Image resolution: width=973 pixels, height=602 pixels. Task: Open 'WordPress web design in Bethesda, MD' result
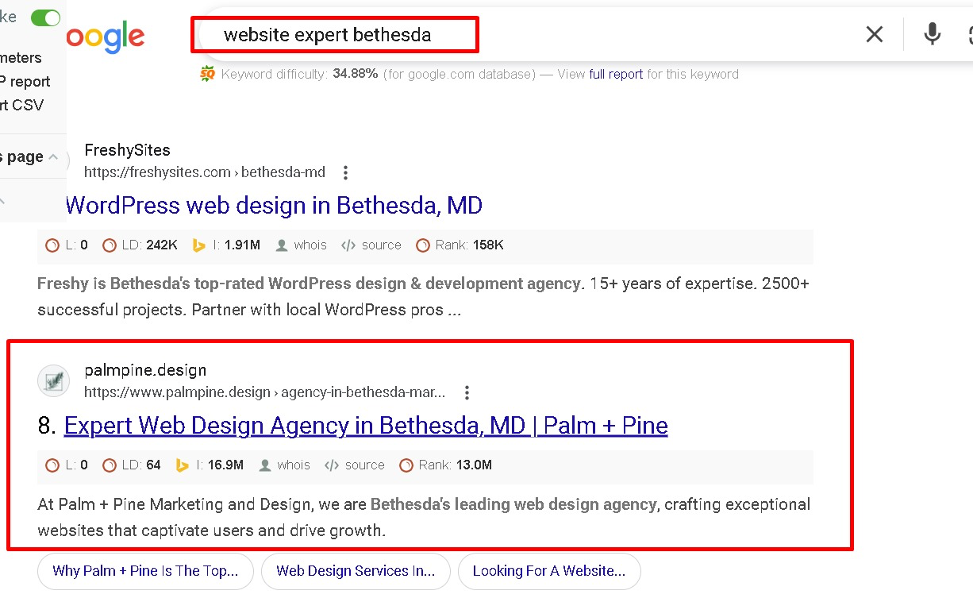[x=274, y=206]
